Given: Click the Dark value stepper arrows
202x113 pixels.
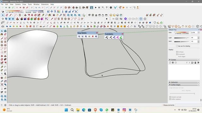Looking at the screenshot, I should click(x=199, y=41).
